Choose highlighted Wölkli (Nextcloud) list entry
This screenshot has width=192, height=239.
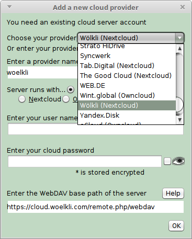click(127, 105)
